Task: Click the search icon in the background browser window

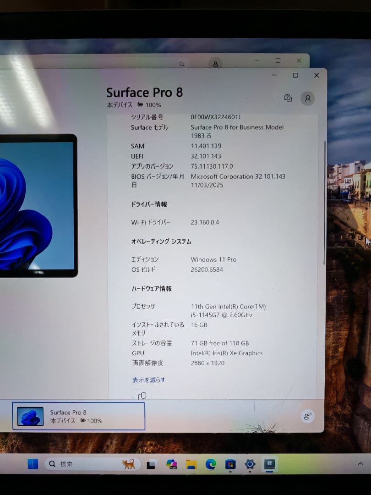Action: [x=182, y=64]
